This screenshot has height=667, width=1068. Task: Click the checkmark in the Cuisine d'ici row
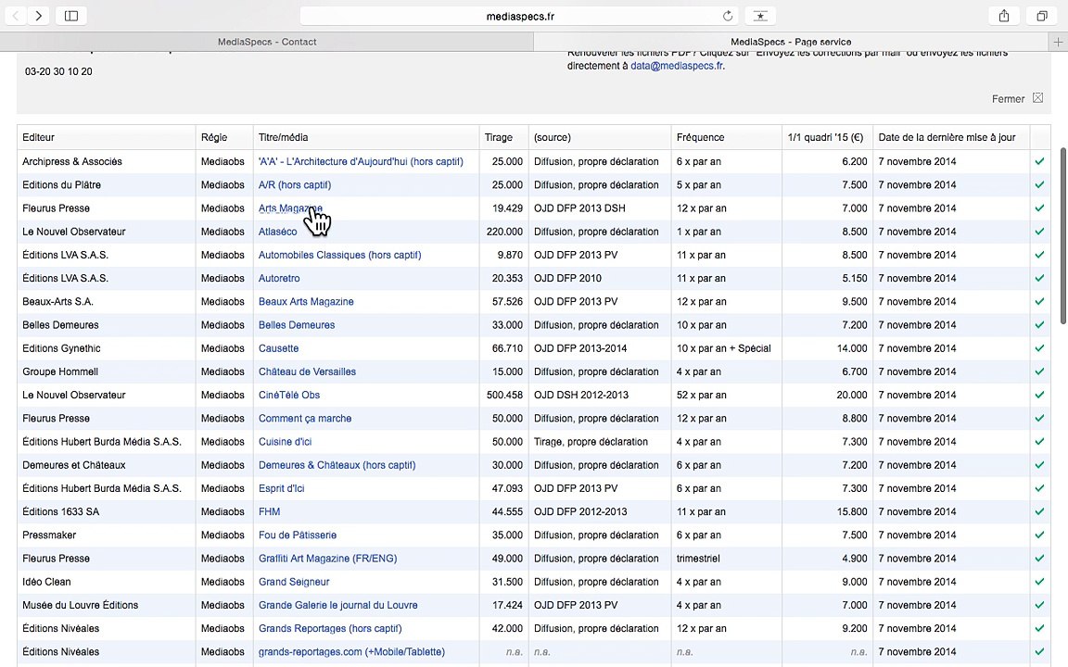(x=1039, y=442)
